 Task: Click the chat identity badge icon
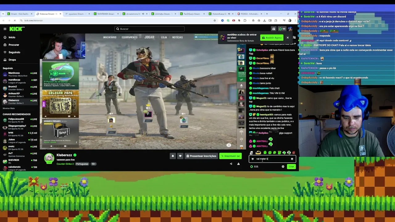click(253, 159)
